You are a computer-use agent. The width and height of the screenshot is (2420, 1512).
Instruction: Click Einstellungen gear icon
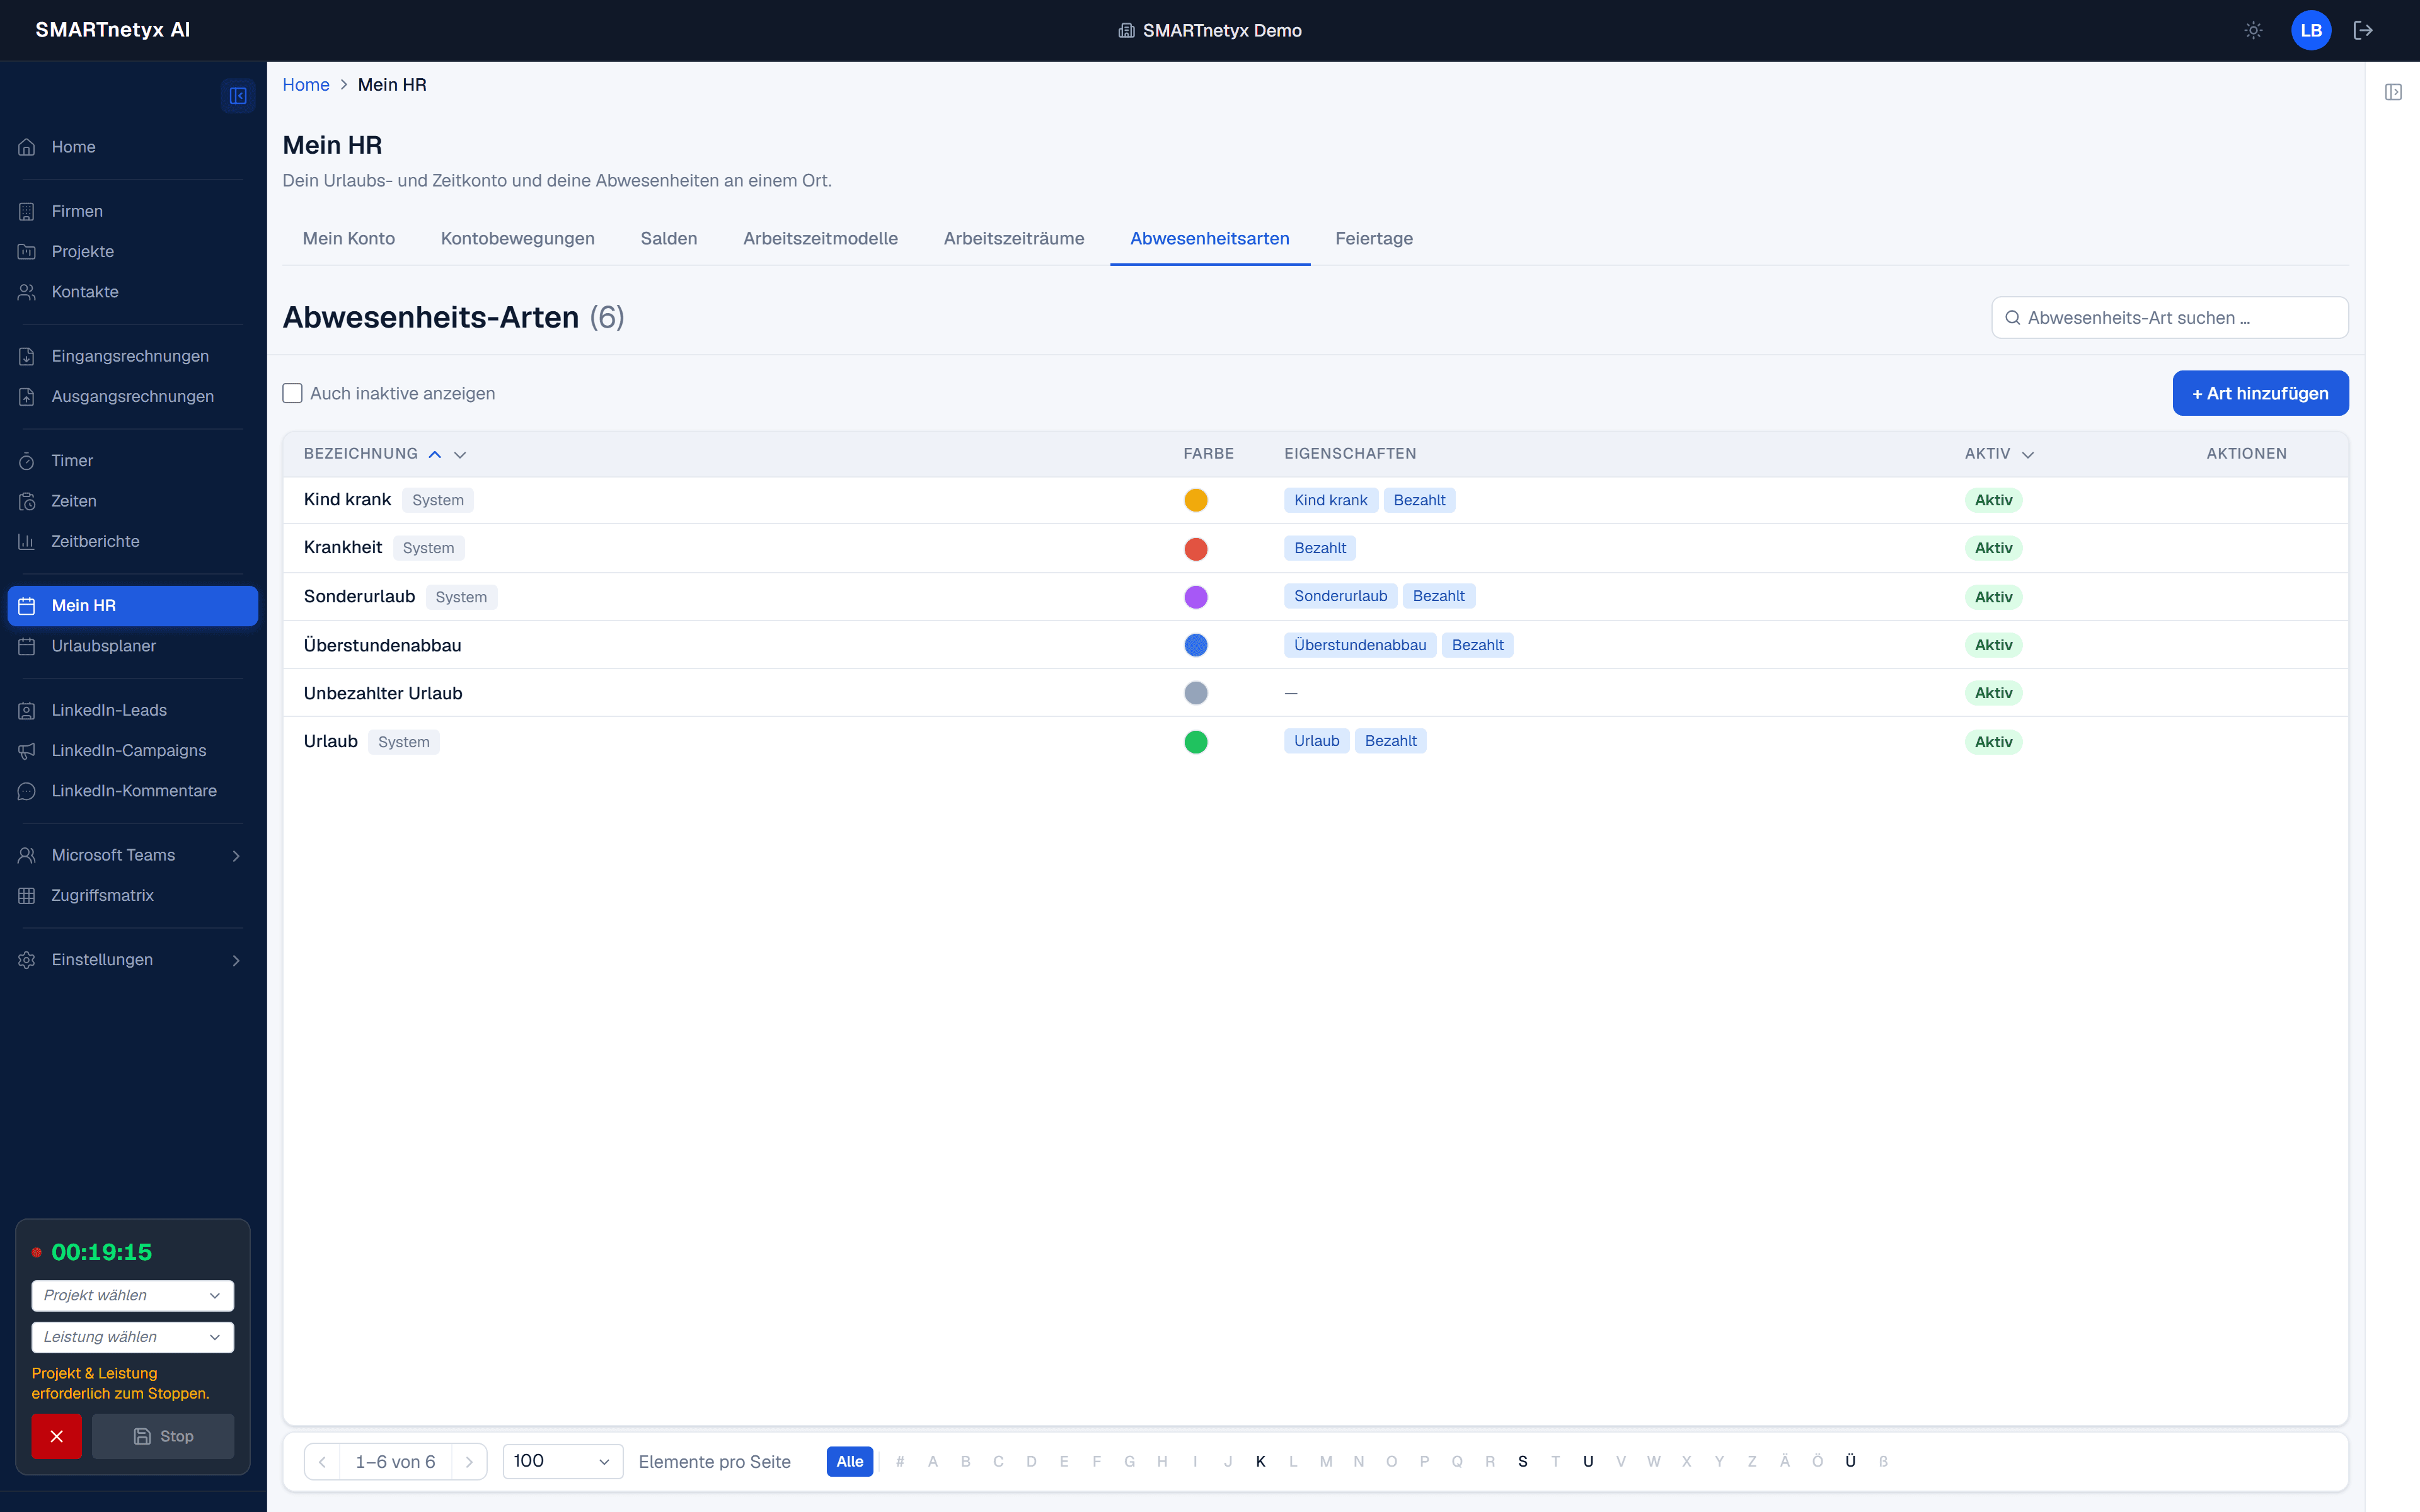27,960
